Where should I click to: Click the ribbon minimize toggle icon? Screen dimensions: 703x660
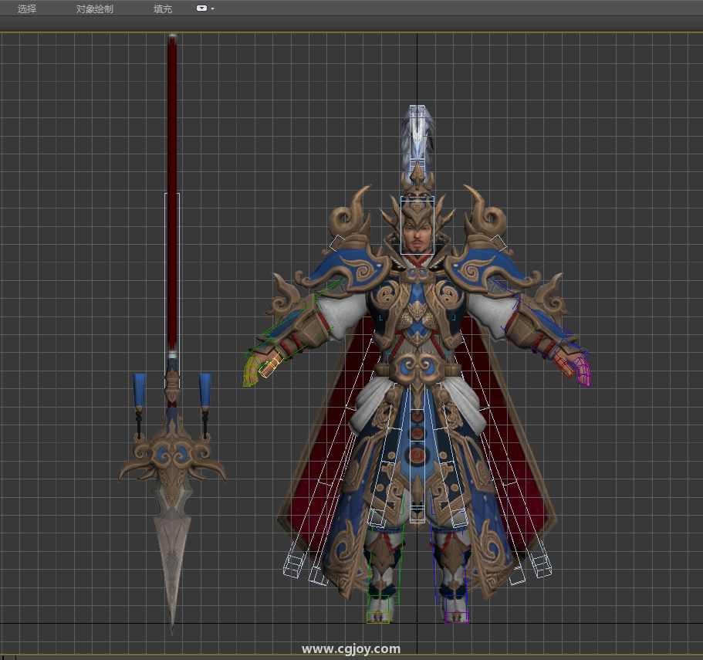(x=201, y=8)
